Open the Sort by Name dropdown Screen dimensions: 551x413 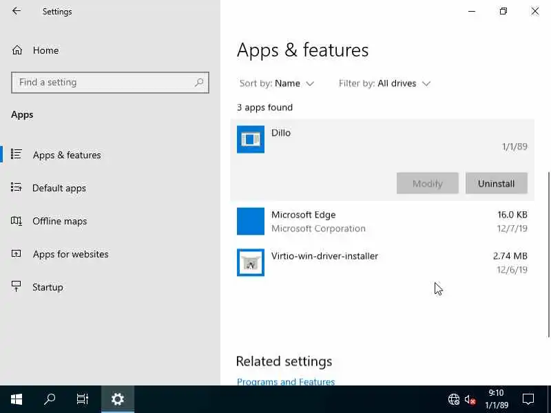pyautogui.click(x=277, y=83)
